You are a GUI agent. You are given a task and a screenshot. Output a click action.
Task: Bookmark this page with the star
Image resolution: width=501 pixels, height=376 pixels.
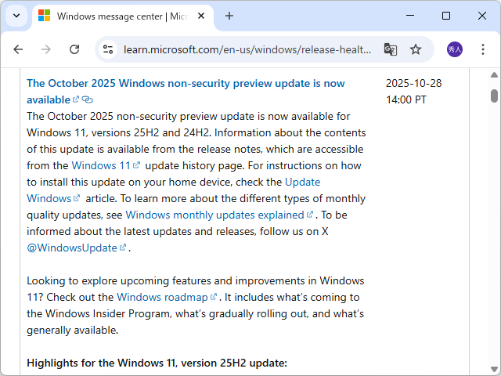416,49
